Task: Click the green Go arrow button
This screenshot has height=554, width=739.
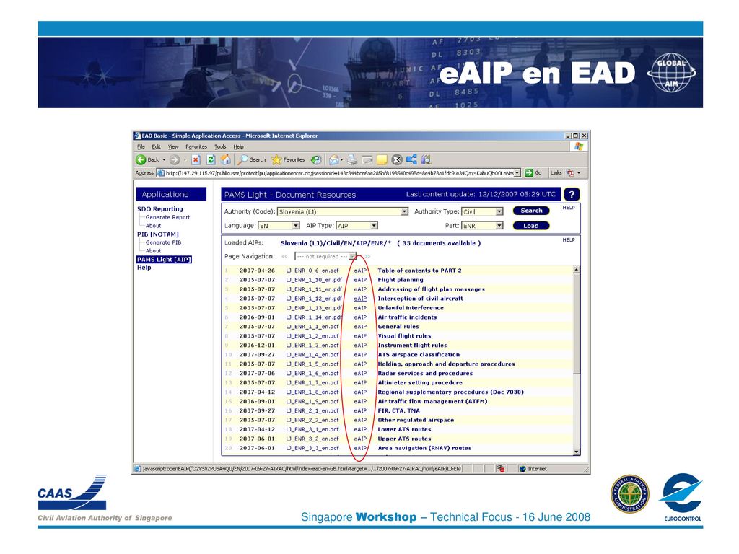Action: (529, 173)
